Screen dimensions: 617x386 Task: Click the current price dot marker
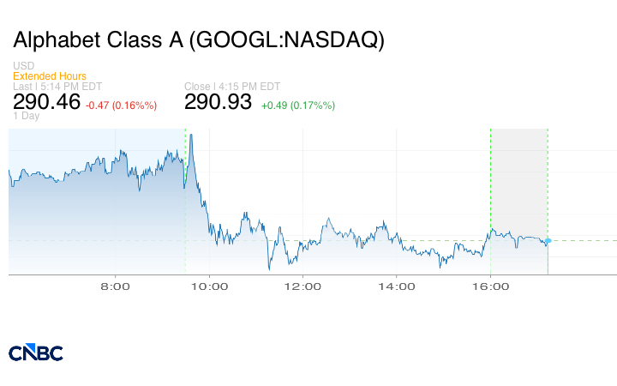[548, 241]
